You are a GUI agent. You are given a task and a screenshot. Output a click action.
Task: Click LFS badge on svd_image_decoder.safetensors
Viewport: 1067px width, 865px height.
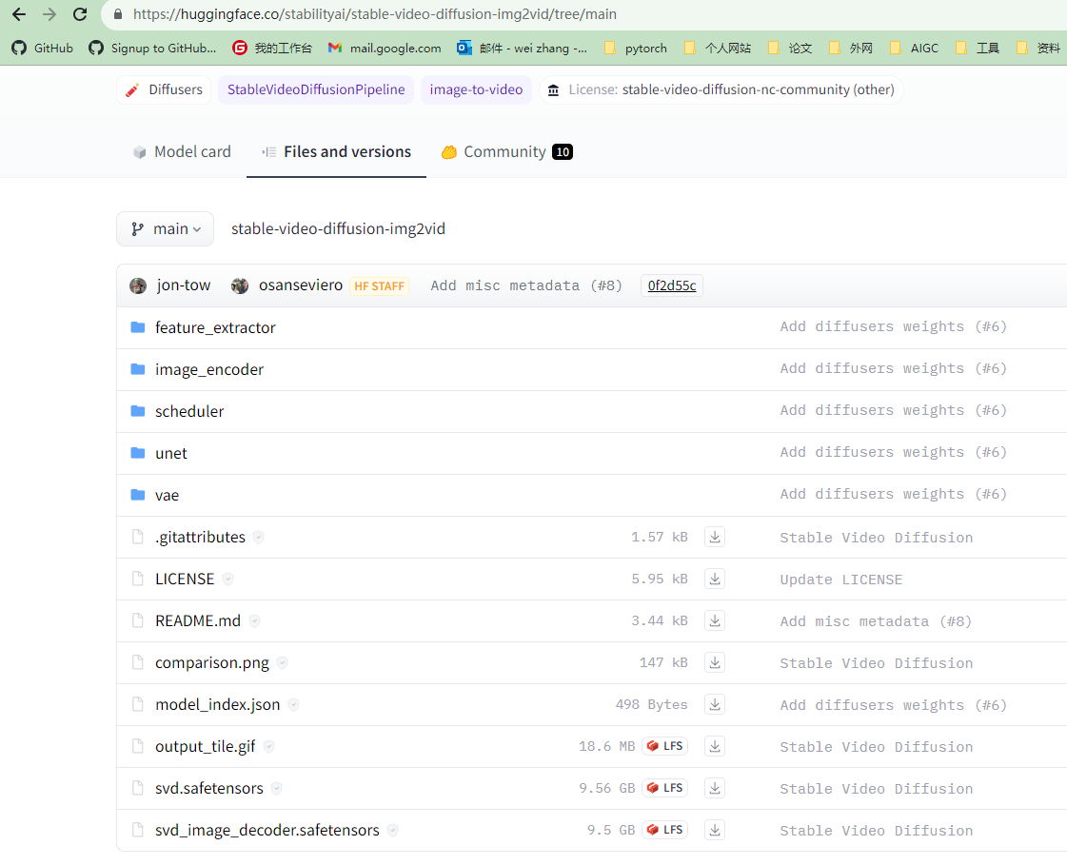664,831
